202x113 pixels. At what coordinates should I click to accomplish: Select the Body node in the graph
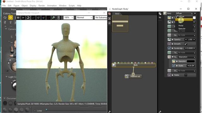pos(134,65)
